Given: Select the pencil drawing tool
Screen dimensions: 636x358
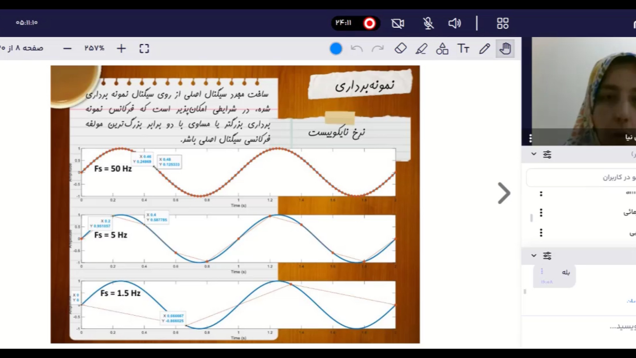Looking at the screenshot, I should click(484, 49).
